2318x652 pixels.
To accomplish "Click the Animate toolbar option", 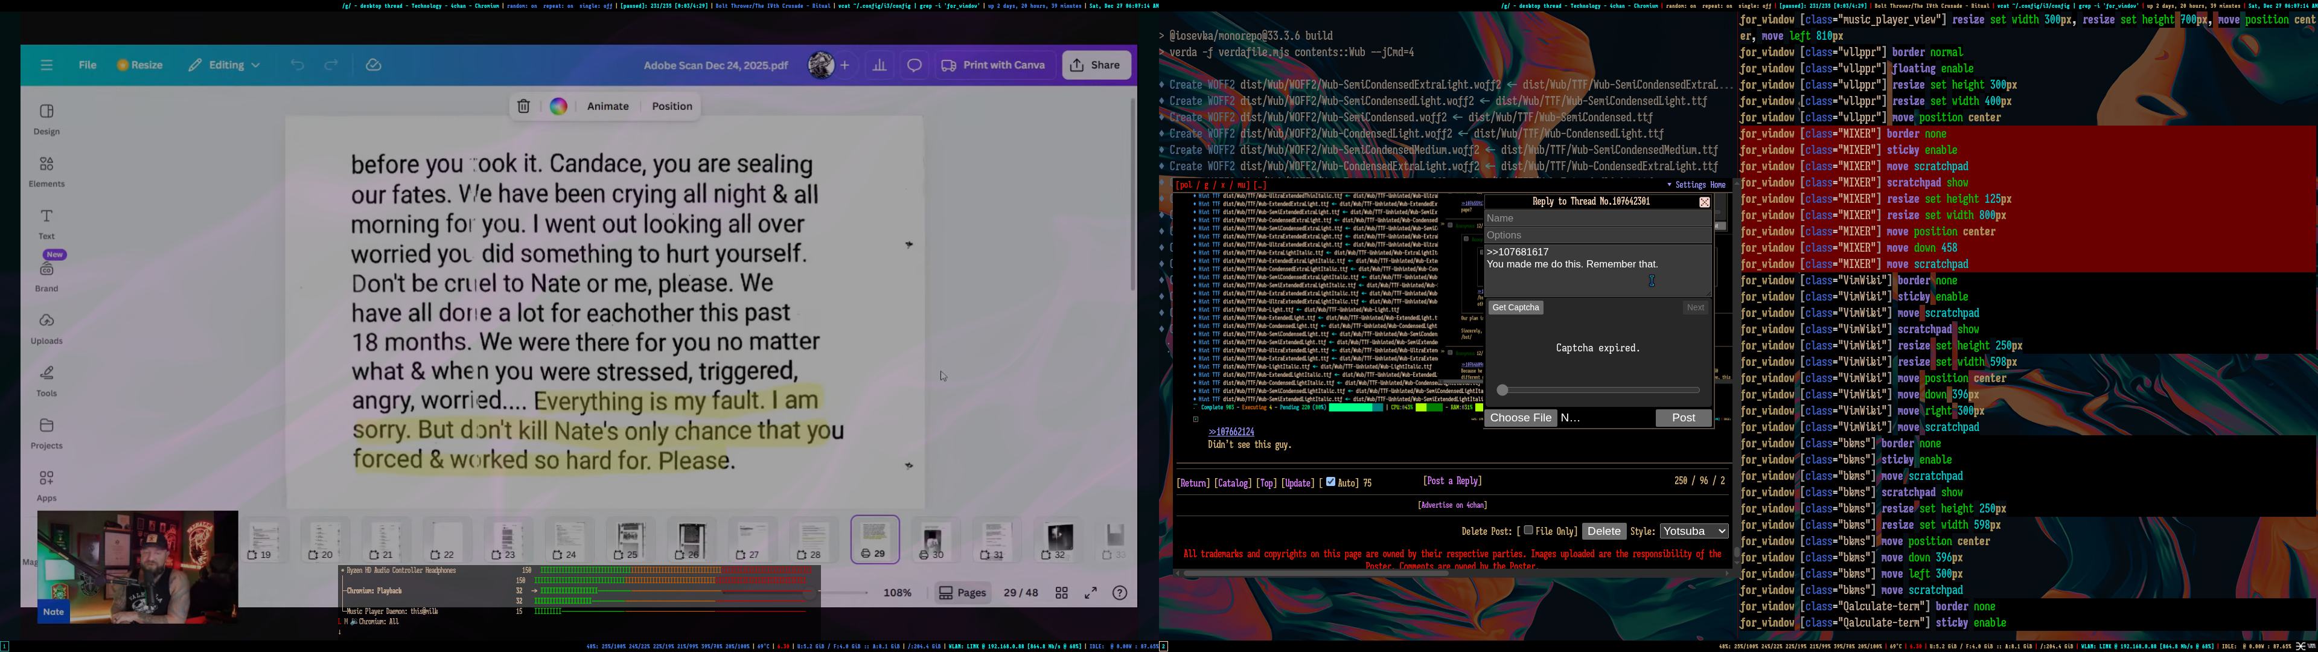I will click(x=607, y=107).
